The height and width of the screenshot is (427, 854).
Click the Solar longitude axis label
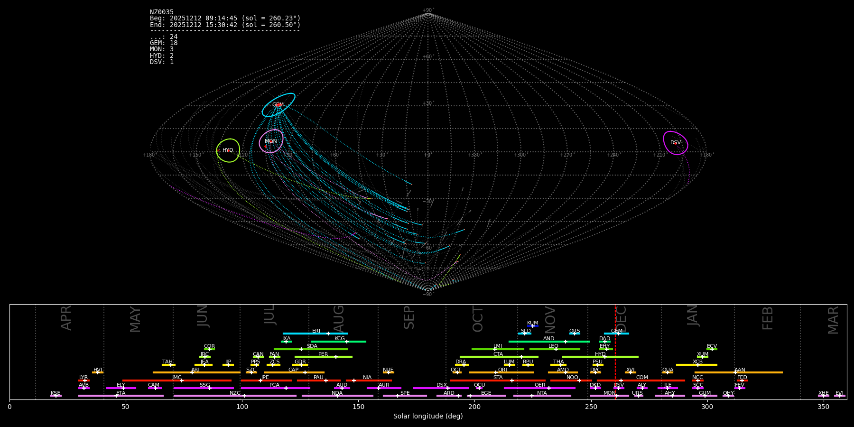tap(427, 417)
